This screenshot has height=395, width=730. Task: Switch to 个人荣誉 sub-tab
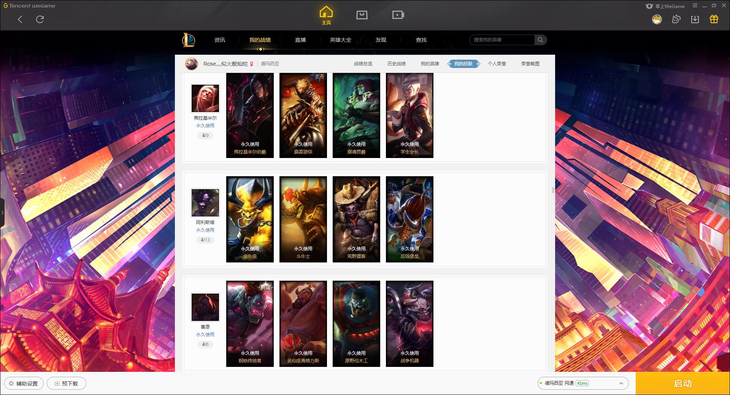(497, 64)
